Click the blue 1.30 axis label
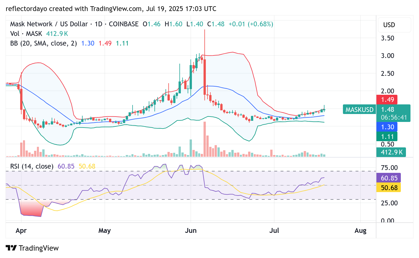 (387, 127)
